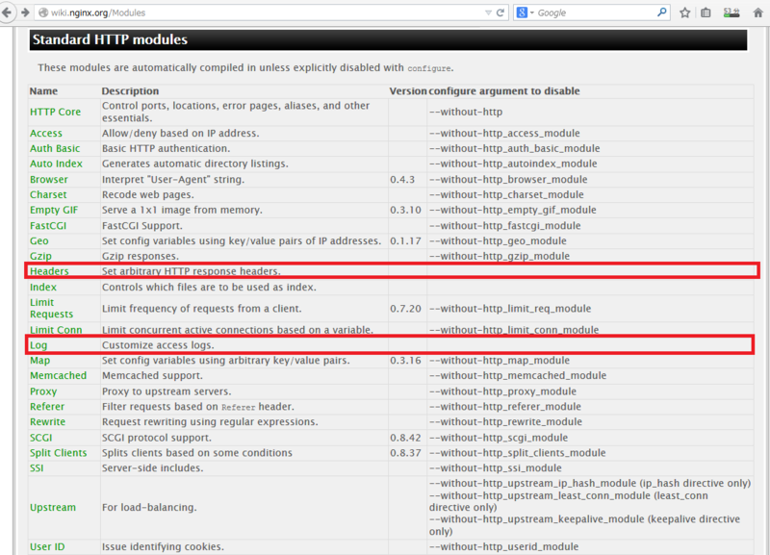
Task: Open the Access module link
Action: [x=45, y=133]
